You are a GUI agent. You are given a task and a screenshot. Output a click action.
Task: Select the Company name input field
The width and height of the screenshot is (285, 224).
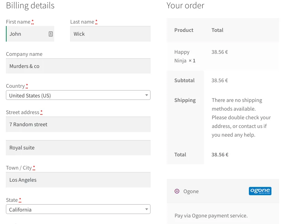point(78,66)
